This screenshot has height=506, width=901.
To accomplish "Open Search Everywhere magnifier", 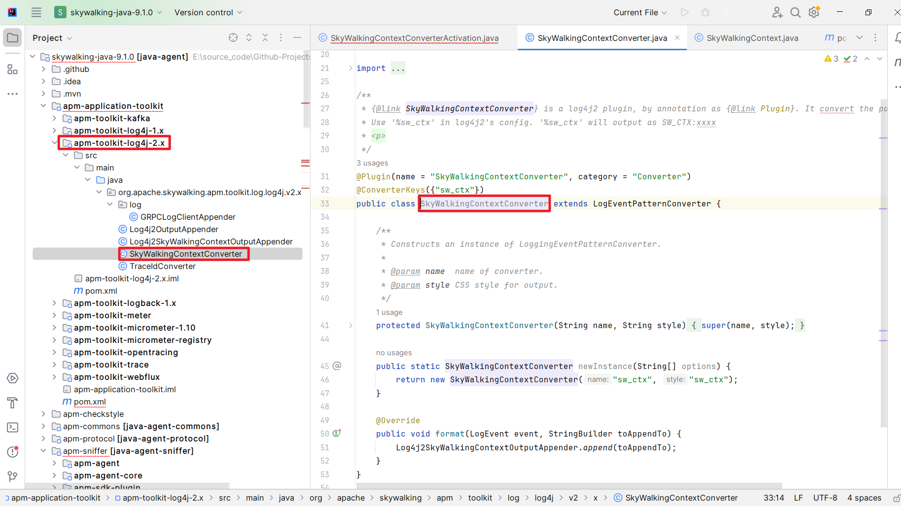I will coord(796,12).
